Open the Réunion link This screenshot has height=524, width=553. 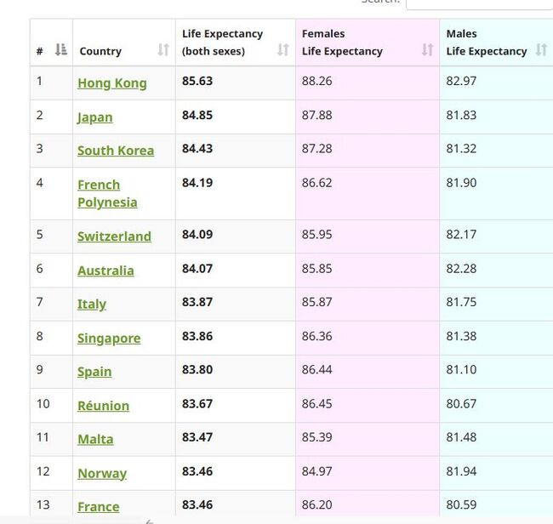103,406
